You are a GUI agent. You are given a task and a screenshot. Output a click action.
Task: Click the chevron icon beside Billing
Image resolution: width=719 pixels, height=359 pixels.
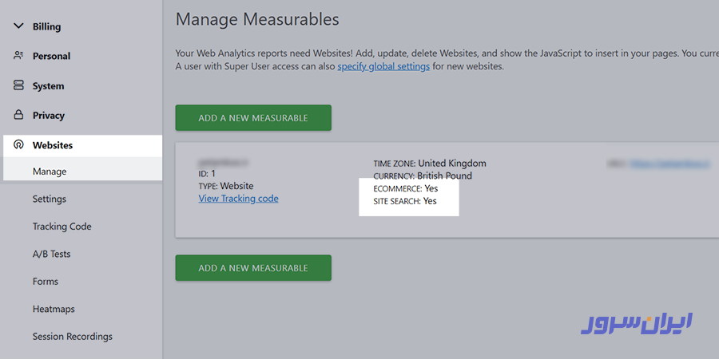(18, 26)
